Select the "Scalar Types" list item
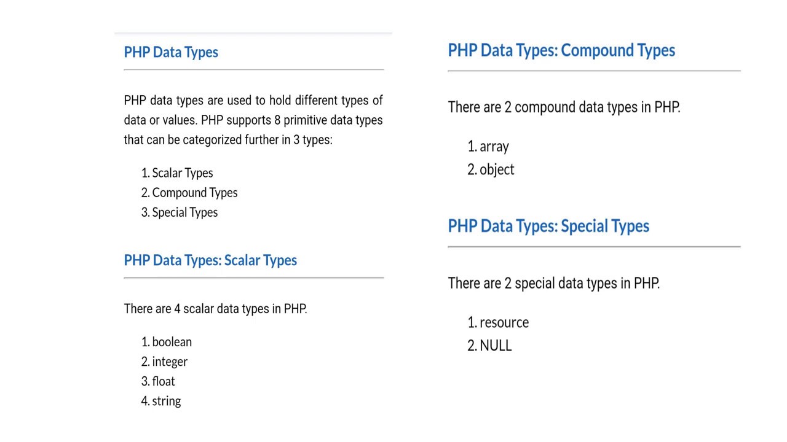 pos(182,173)
